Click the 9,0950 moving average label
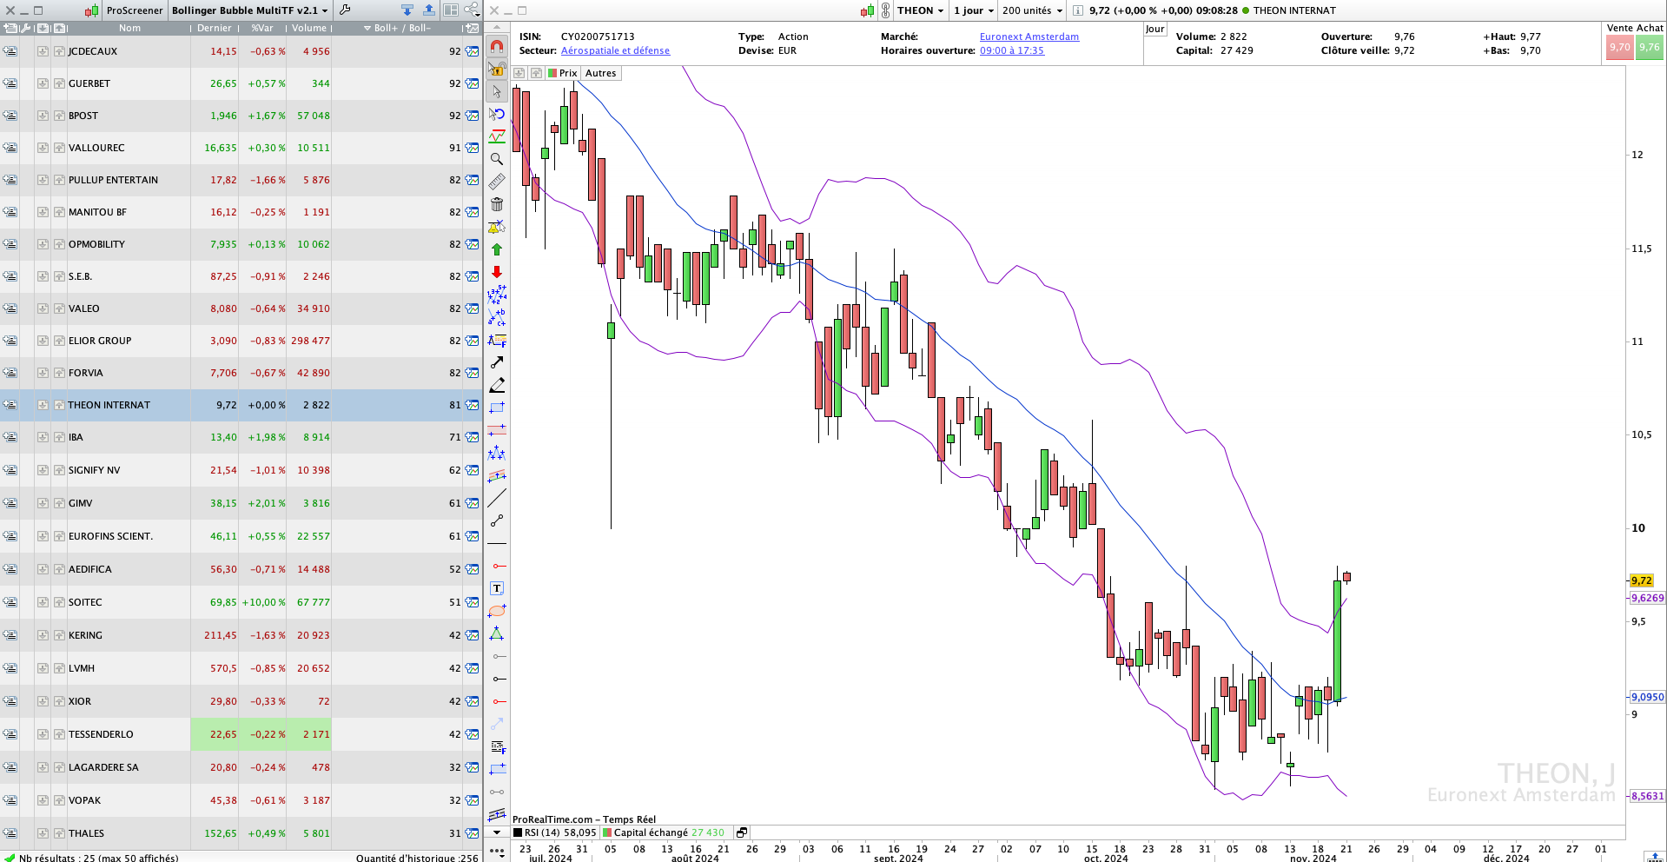This screenshot has width=1667, height=862. coord(1647,697)
